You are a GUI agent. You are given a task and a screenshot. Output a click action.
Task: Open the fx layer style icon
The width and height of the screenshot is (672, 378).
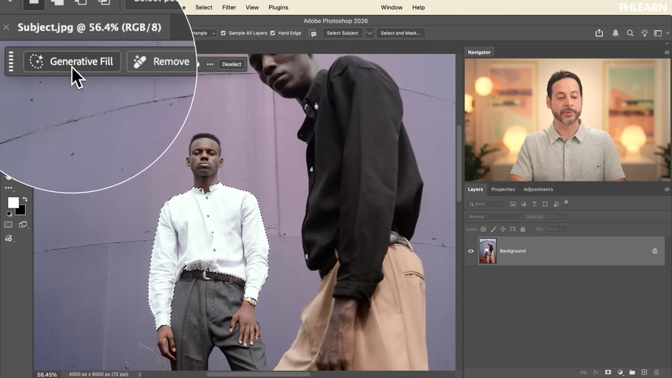click(x=596, y=372)
